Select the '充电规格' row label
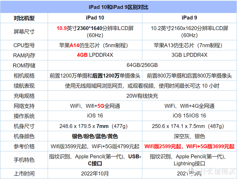Image resolution: width=238 pixels, height=179 pixels. tap(24, 96)
